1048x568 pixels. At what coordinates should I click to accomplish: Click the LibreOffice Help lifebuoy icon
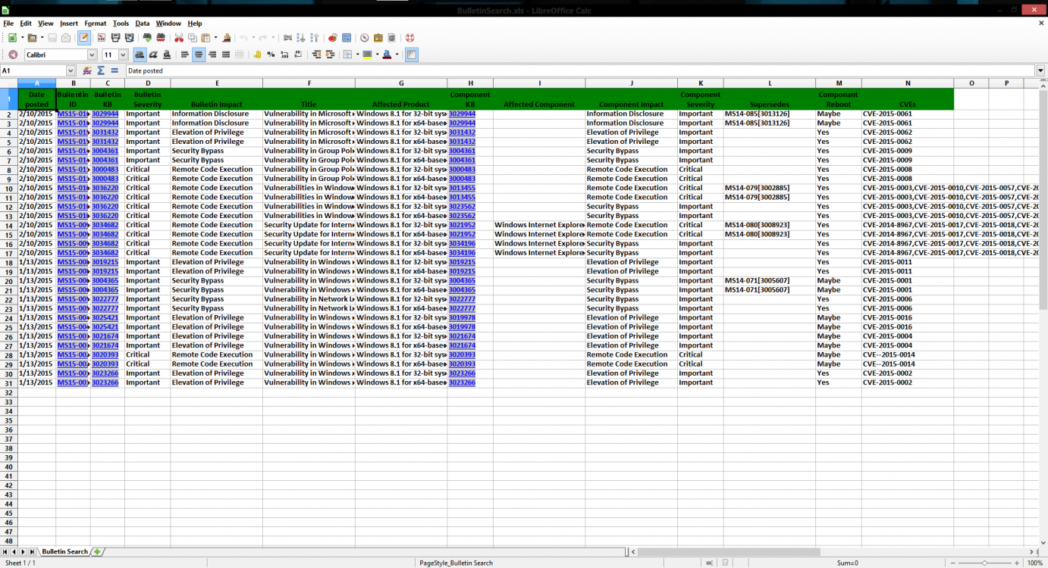coord(409,37)
